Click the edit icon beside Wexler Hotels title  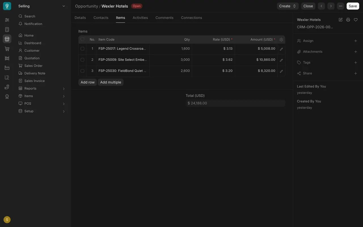point(341,20)
